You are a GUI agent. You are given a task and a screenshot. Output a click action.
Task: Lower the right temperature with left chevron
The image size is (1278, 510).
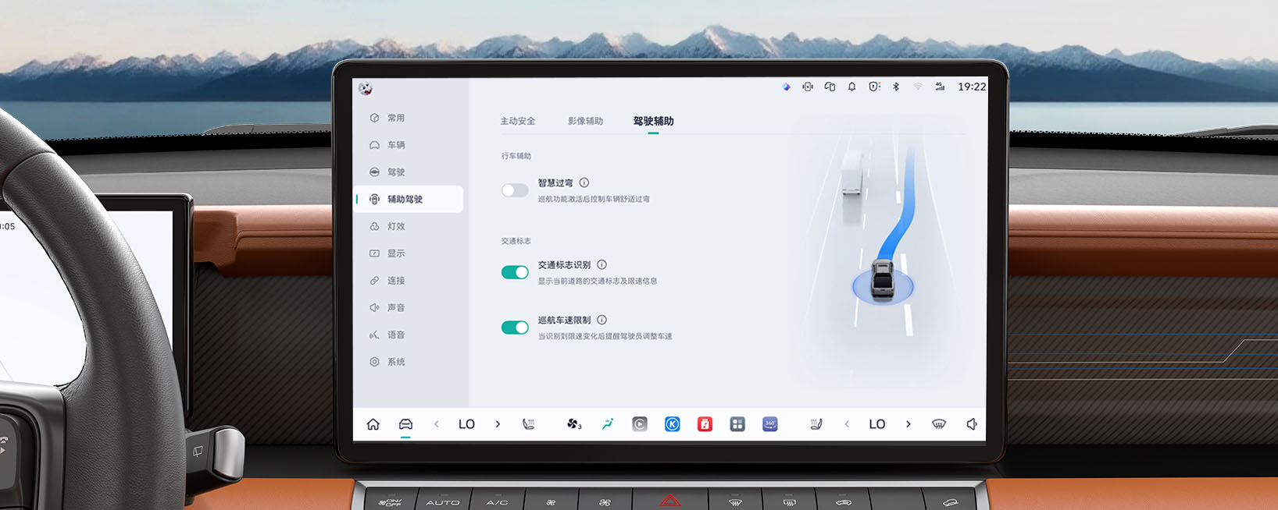(x=847, y=424)
